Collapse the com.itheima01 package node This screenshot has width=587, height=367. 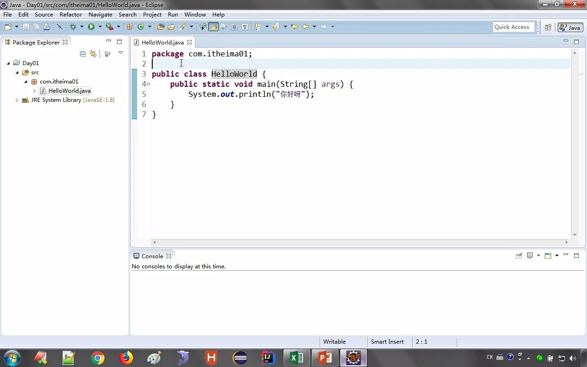pyautogui.click(x=26, y=82)
